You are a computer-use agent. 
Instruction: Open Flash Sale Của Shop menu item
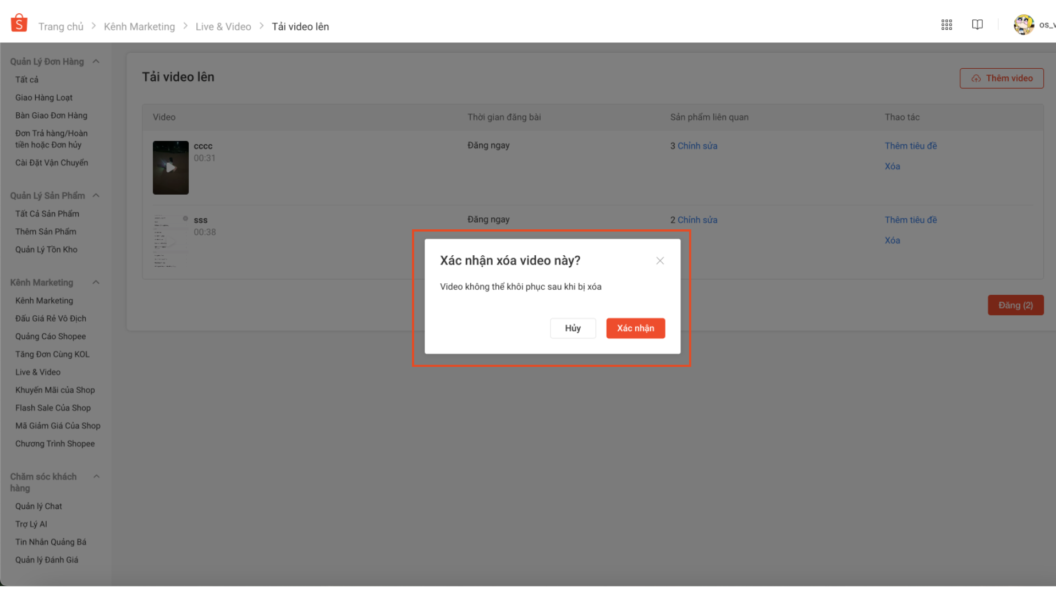click(53, 408)
